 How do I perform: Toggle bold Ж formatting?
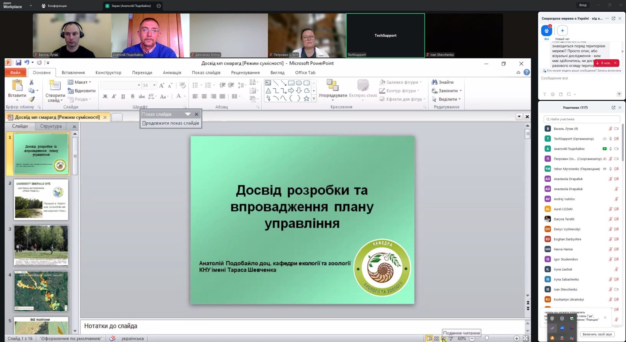[x=105, y=96]
